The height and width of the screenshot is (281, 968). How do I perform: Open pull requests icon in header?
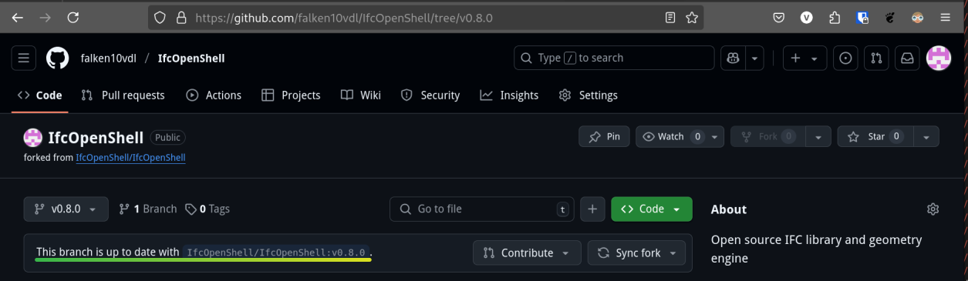point(876,58)
